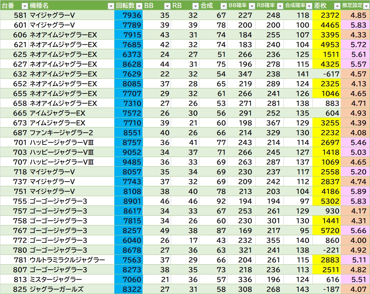Open the 台番 column filter dropdown
Screen dimensions: 370x294
[24, 6]
